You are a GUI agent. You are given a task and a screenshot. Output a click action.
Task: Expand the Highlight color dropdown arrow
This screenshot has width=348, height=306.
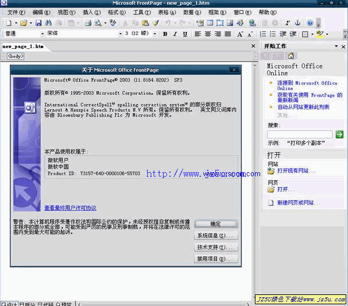click(327, 34)
